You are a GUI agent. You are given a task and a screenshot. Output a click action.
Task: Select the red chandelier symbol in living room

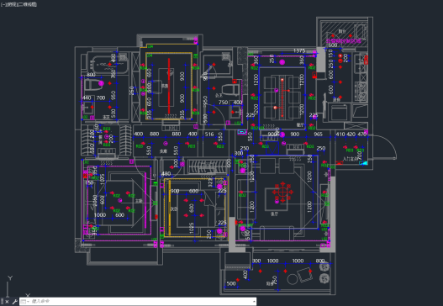[282, 193]
